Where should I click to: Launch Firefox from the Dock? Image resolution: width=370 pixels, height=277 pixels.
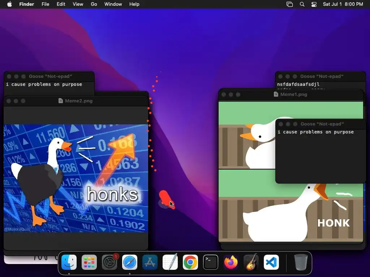pos(231,262)
